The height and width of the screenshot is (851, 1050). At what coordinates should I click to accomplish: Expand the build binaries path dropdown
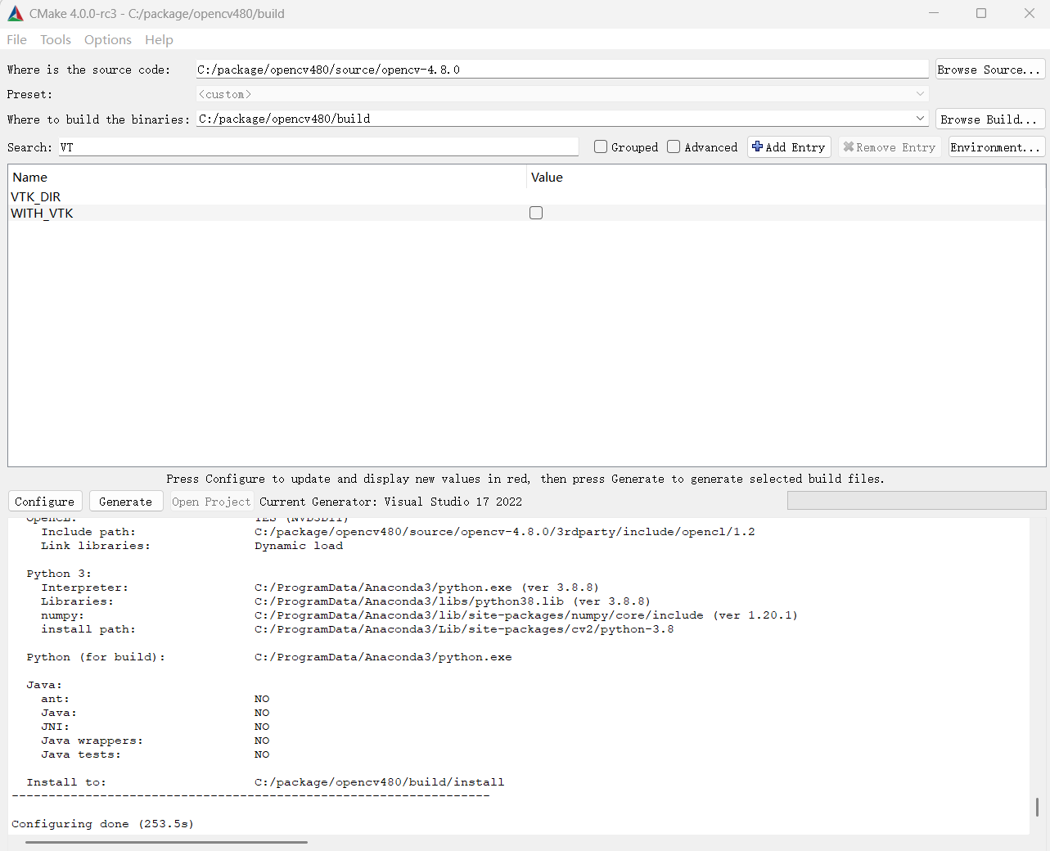tap(920, 119)
